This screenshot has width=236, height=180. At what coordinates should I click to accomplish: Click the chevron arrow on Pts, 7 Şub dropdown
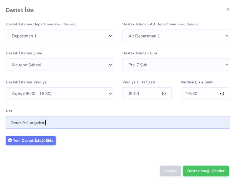click(x=227, y=65)
